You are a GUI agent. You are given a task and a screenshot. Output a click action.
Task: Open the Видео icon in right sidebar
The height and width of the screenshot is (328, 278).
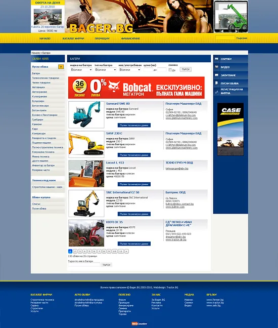(217, 67)
